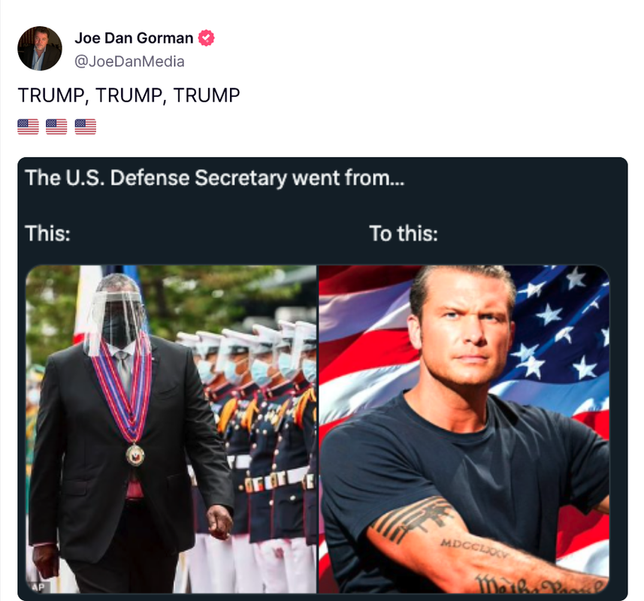
Task: Click the 'This:' label
Action: 47,233
